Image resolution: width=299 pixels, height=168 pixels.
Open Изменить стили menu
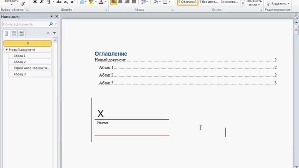pyautogui.click(x=254, y=3)
